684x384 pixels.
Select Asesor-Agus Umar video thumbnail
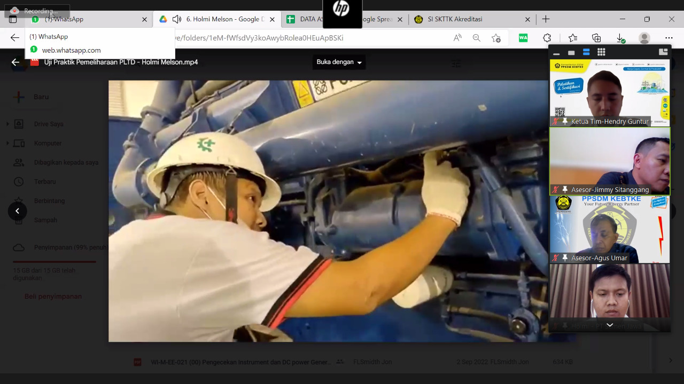click(x=610, y=229)
